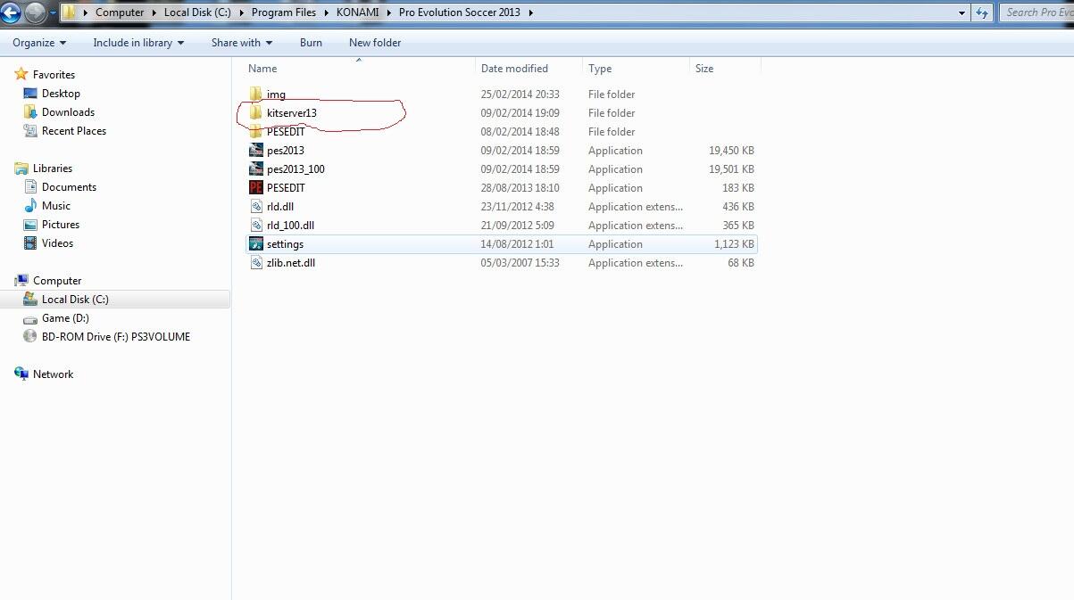Click the Recent Places icon in sidebar

coord(30,131)
